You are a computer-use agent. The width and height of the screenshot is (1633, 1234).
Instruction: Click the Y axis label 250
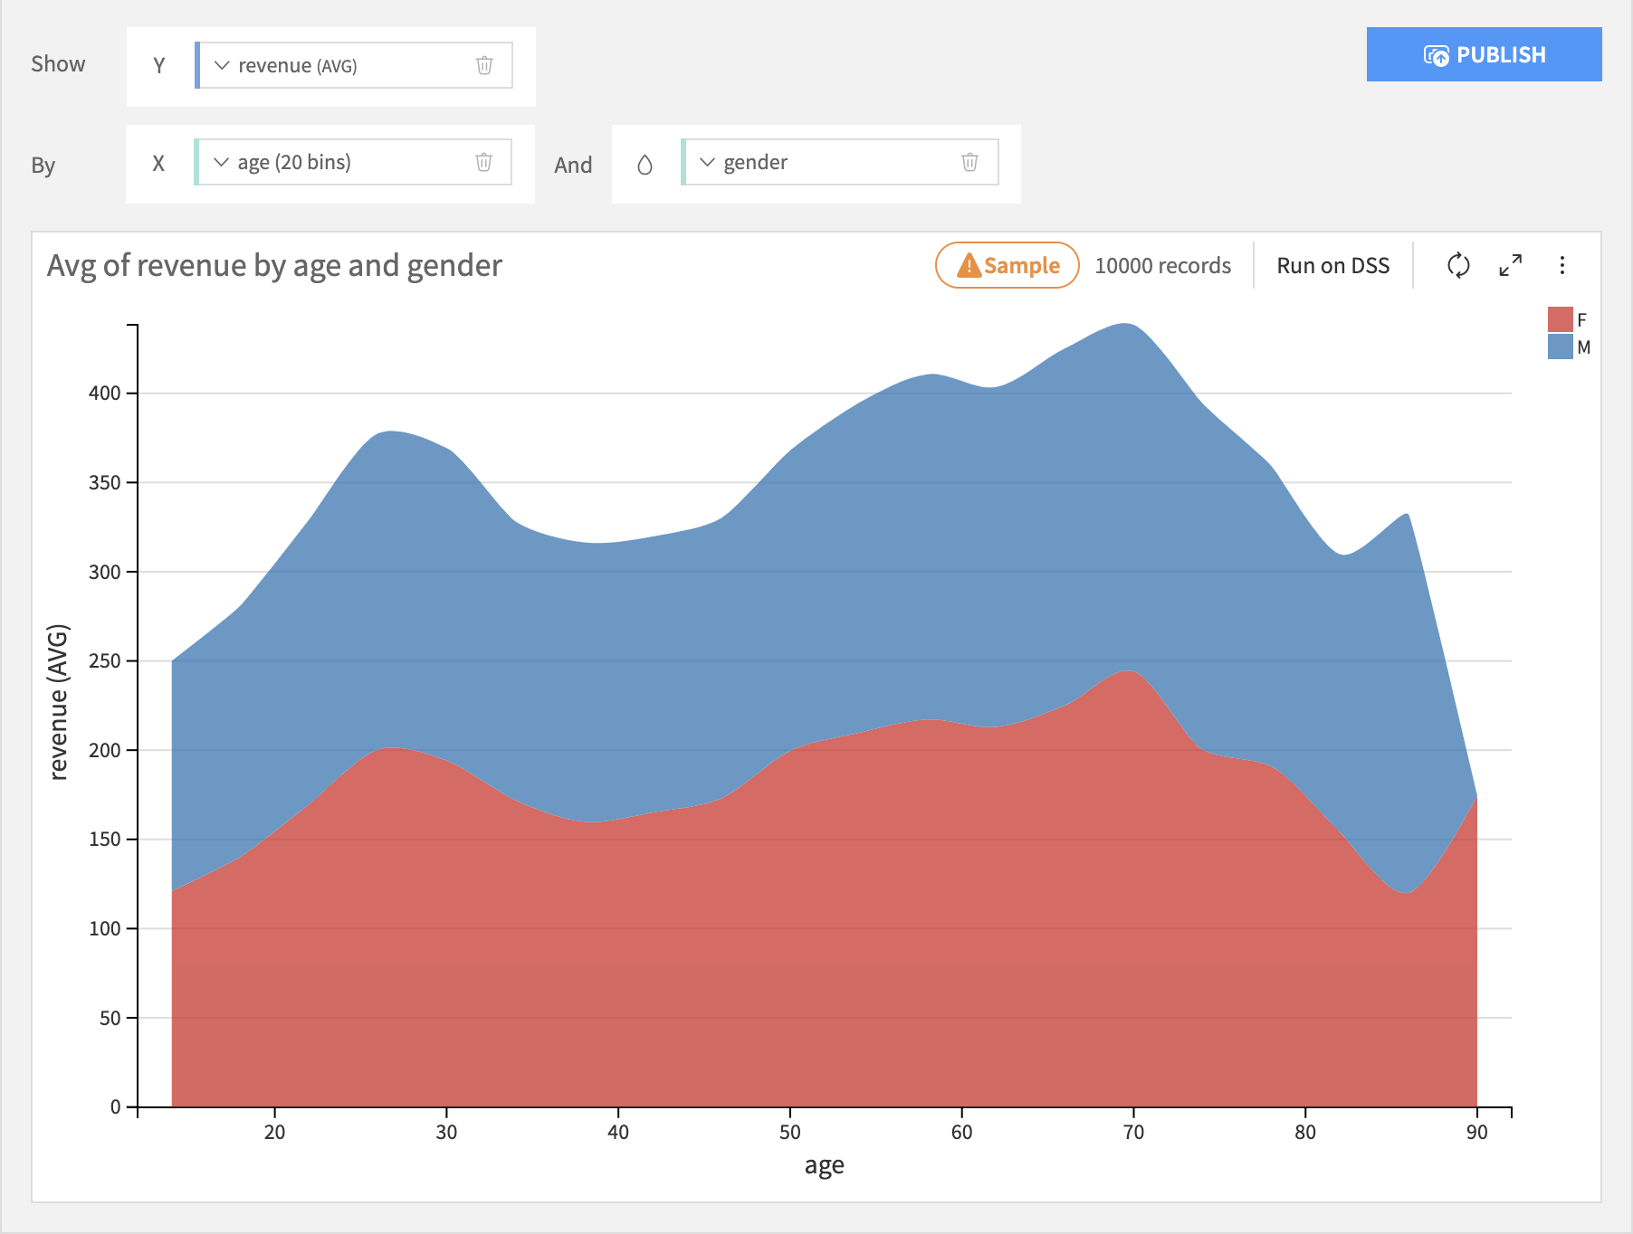[x=104, y=660]
